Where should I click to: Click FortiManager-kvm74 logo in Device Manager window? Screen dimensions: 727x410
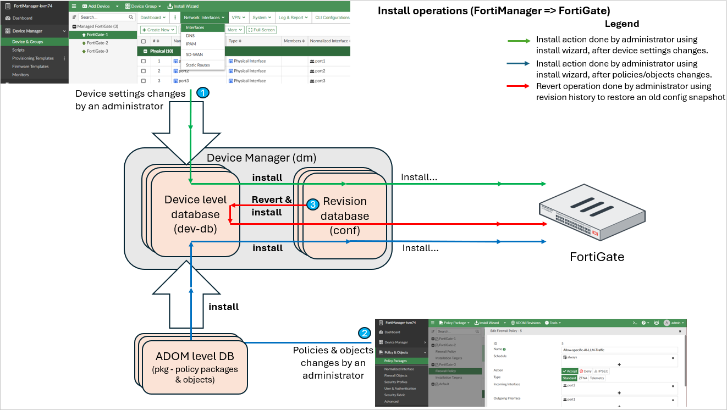8,6
